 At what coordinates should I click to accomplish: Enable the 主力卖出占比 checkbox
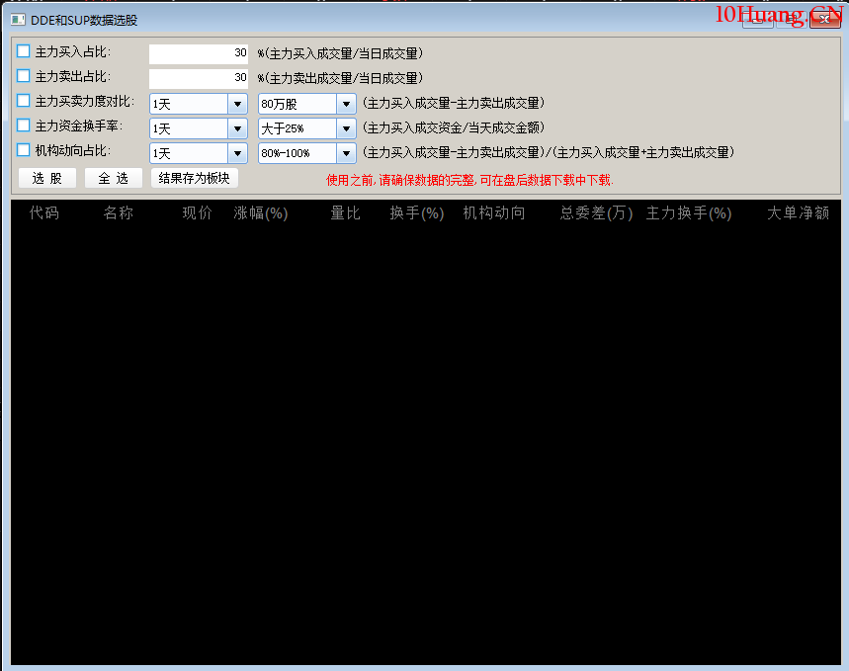(x=24, y=76)
